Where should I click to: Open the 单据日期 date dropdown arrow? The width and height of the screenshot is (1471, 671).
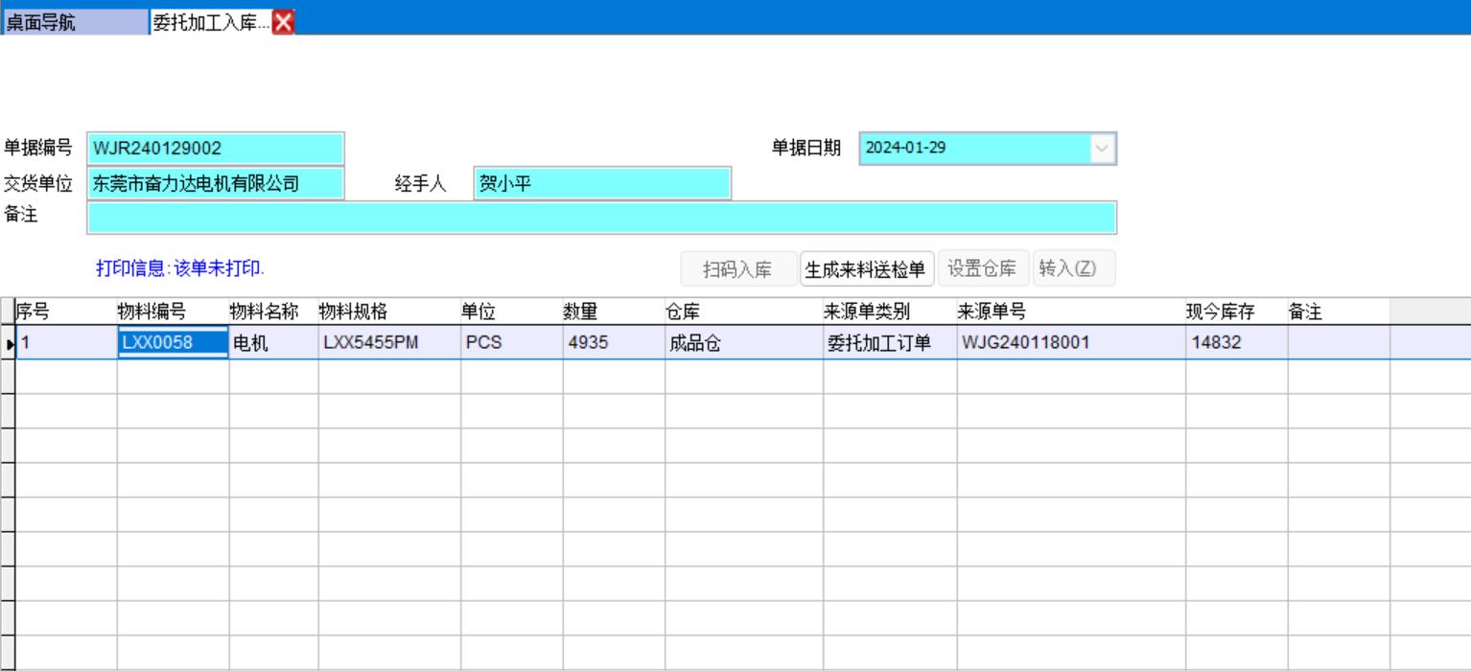(1102, 149)
